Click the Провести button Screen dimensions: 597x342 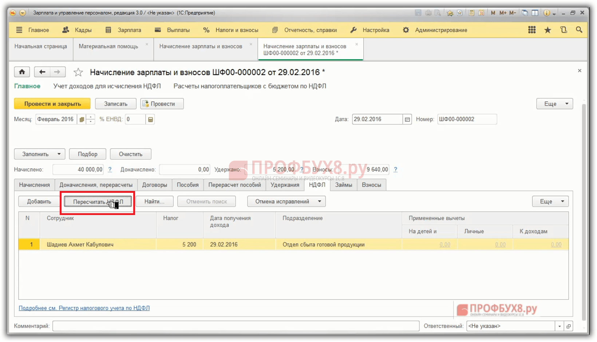click(162, 104)
